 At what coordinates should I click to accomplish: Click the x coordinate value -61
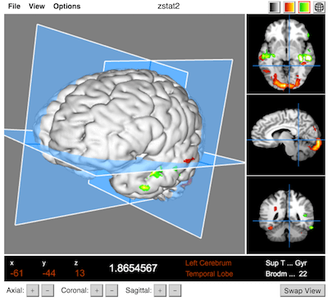[x=16, y=273]
